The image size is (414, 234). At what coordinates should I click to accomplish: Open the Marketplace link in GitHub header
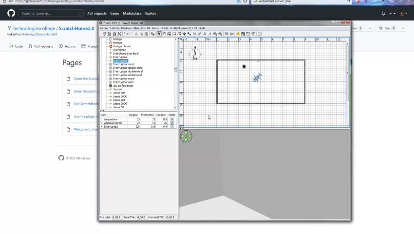(132, 13)
